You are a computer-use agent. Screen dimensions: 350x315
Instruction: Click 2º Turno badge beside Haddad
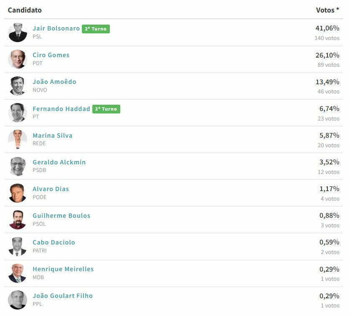106,109
